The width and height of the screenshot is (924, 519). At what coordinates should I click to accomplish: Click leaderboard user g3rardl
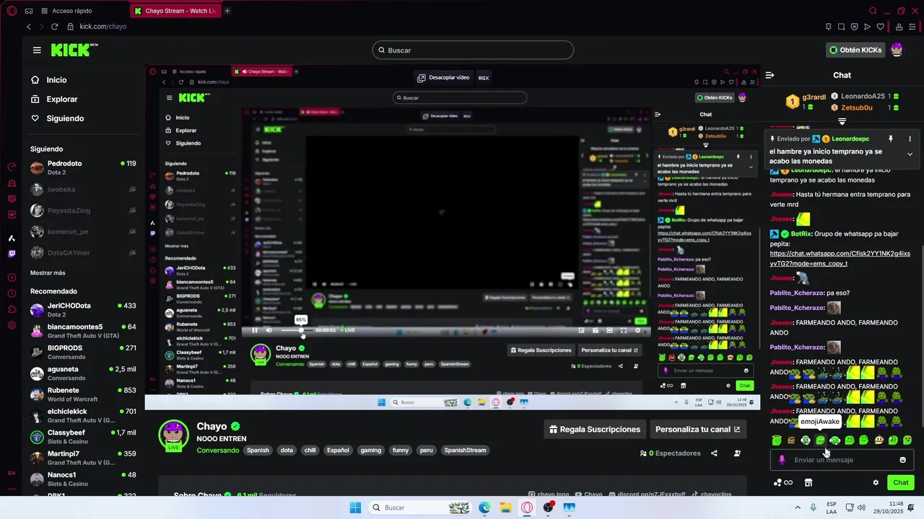814,97
